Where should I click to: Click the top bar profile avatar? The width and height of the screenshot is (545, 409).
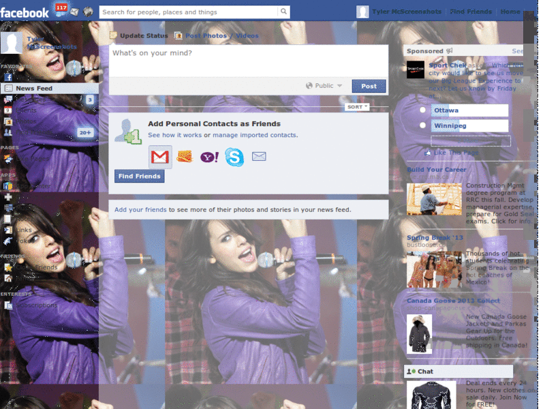pyautogui.click(x=362, y=12)
